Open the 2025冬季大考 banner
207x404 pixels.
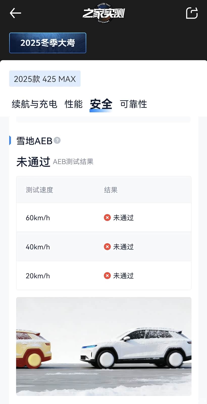click(48, 43)
